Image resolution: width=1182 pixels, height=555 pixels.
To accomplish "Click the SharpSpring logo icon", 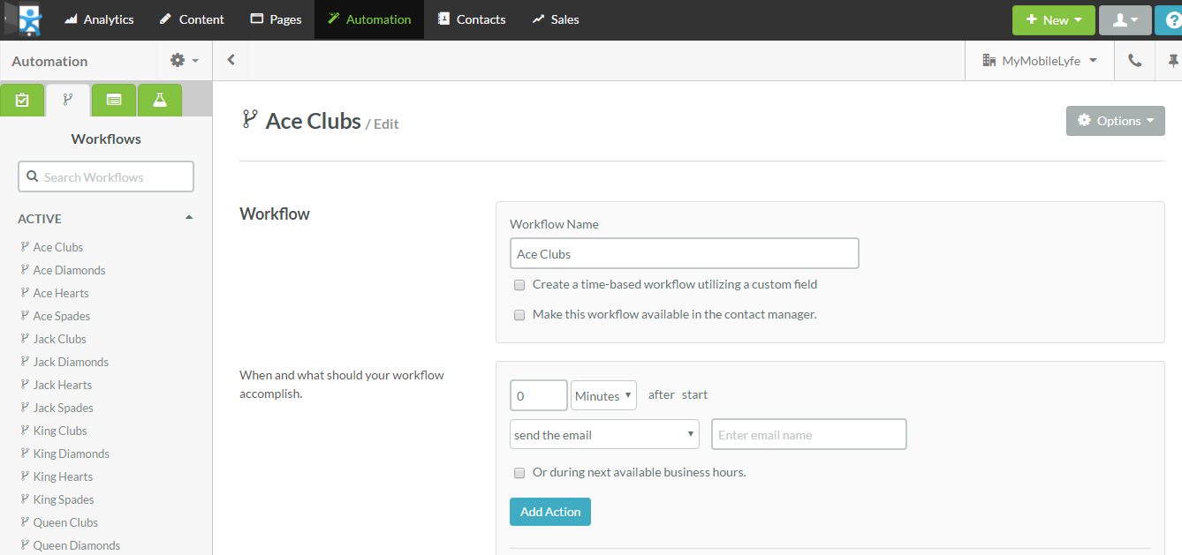I will [x=29, y=19].
